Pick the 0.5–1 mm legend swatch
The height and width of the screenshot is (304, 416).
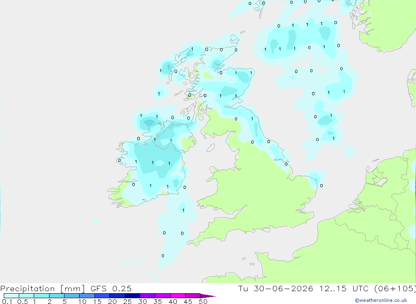tap(27, 296)
